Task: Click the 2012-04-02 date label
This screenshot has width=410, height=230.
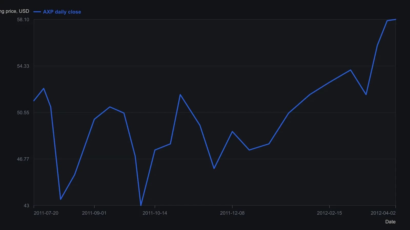Action: click(383, 213)
